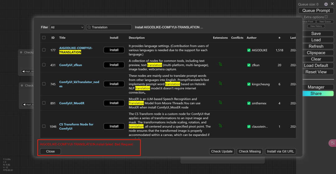Click View History button
Viewport: 336px width, 174px height.
[316, 26]
